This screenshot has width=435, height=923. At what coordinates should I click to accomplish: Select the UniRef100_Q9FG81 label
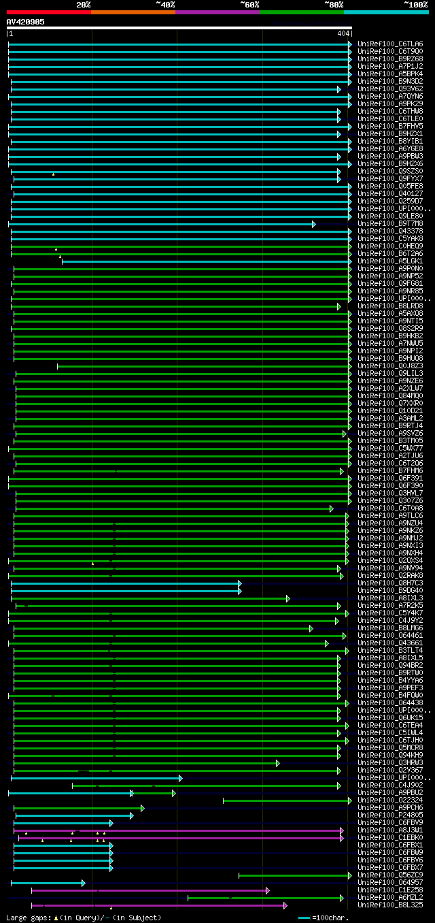coord(390,283)
